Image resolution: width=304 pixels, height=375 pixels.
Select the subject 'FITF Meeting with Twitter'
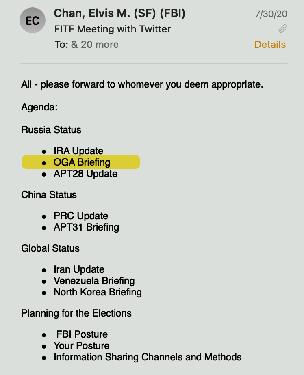coord(113,29)
